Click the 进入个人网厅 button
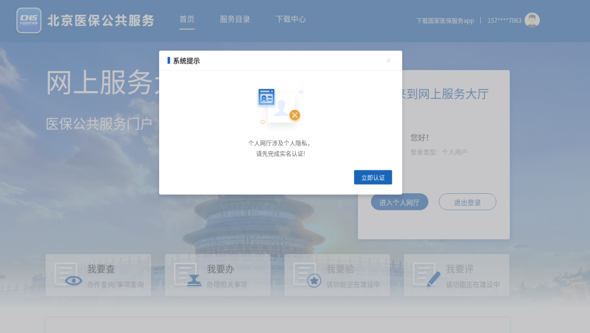Screen dimensions: 590x333 pyautogui.click(x=399, y=202)
